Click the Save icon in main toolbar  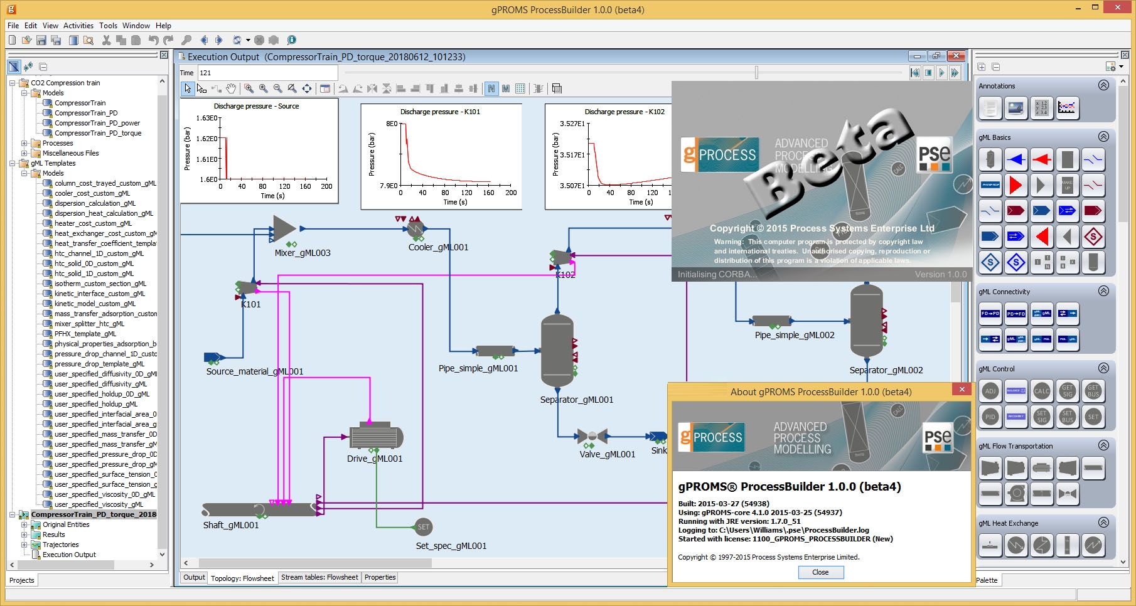pyautogui.click(x=41, y=40)
